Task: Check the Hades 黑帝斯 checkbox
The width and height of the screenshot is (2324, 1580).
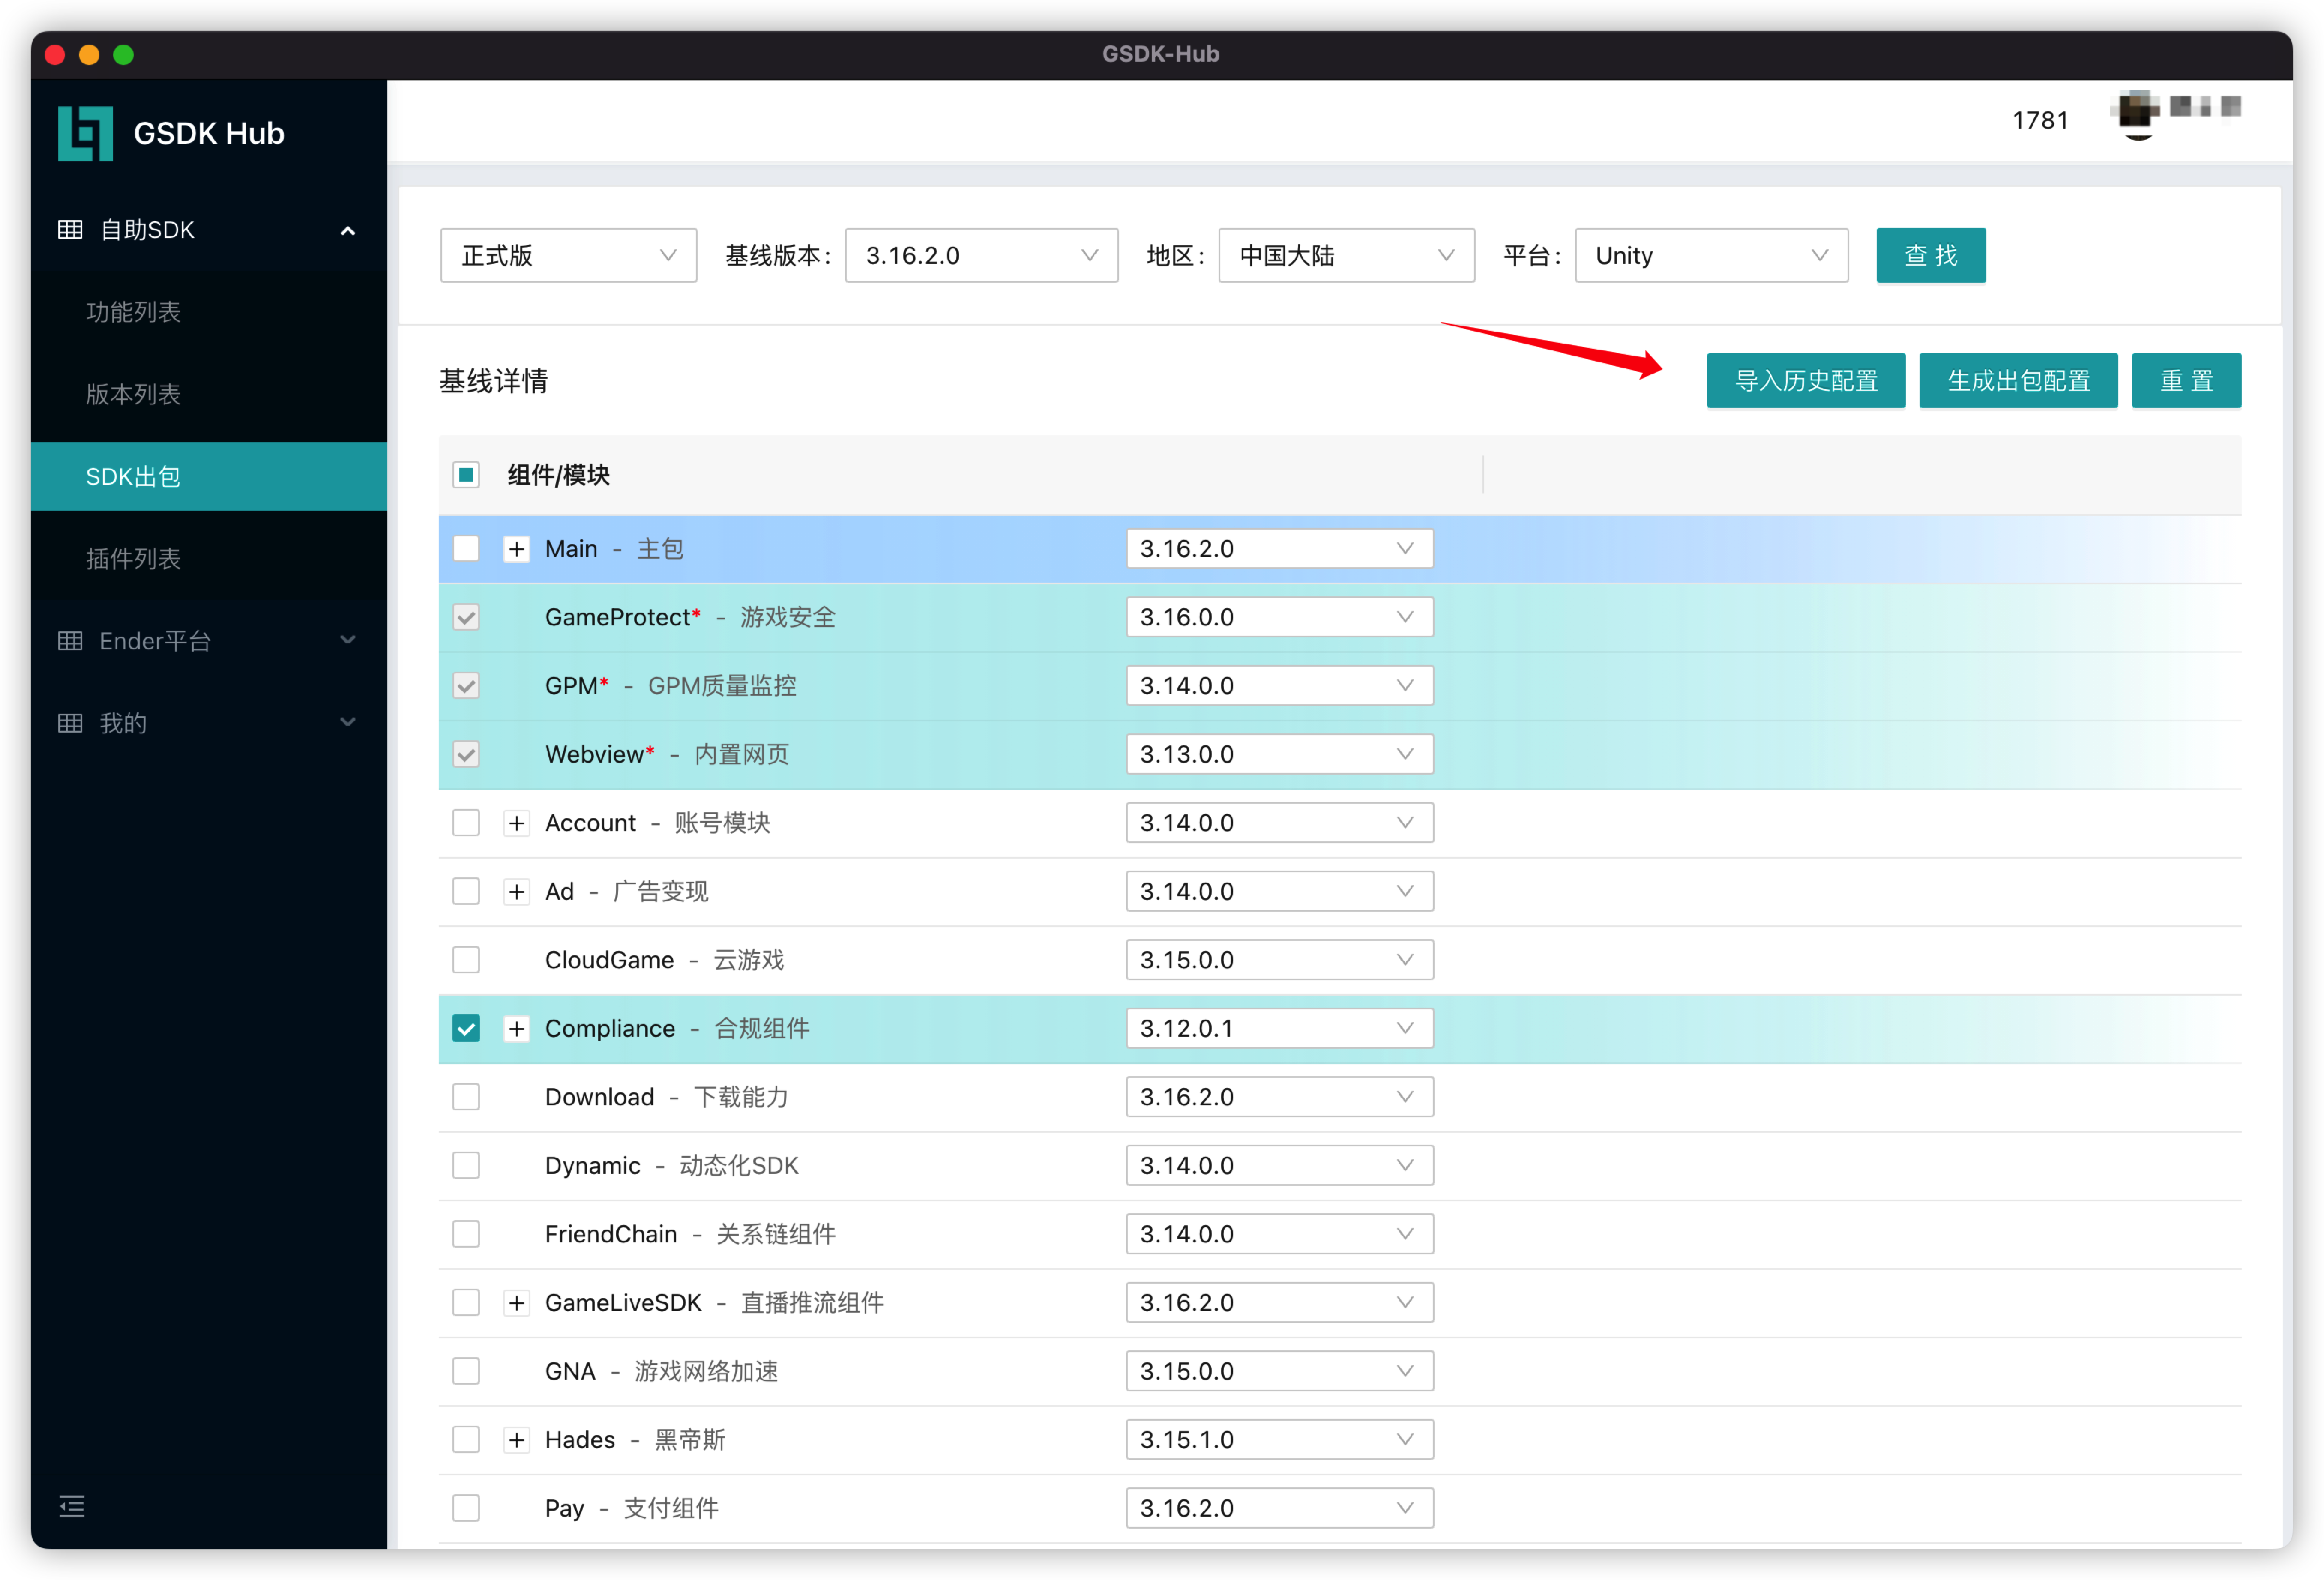Action: point(466,1439)
